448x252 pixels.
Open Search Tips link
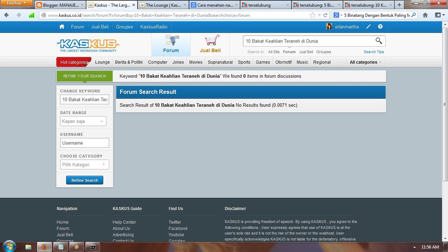pyautogui.click(x=374, y=52)
